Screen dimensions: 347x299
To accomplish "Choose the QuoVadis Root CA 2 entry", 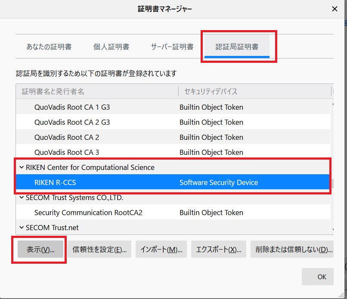I will [67, 137].
